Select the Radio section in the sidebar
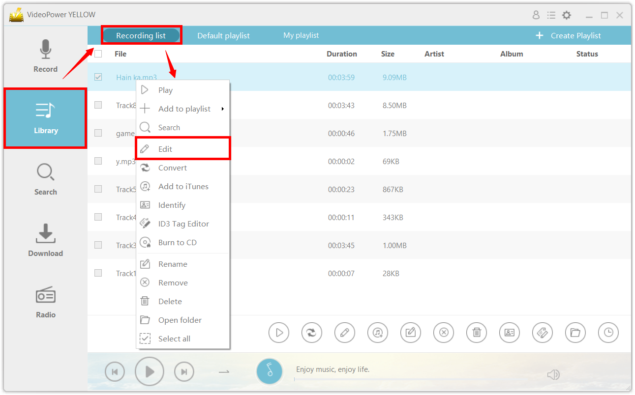The height and width of the screenshot is (395, 635). [45, 302]
